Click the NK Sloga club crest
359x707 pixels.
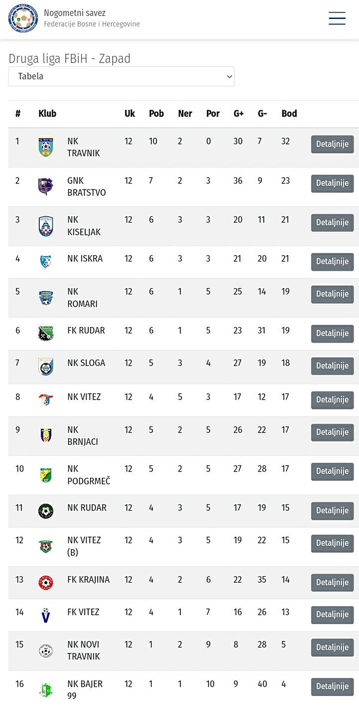click(46, 366)
